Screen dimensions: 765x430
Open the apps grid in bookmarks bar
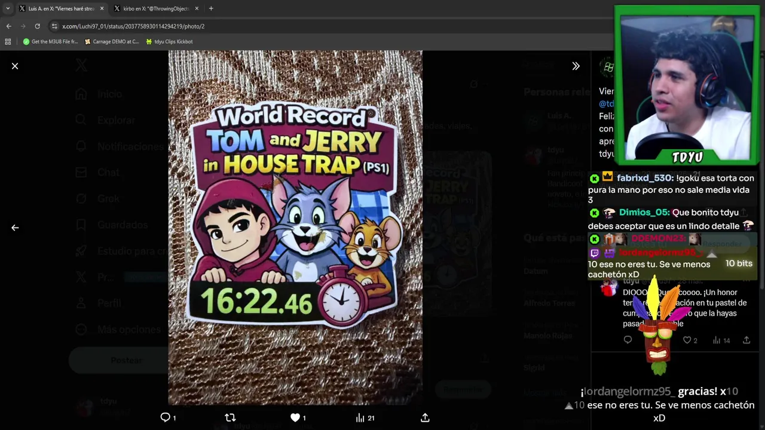point(8,41)
